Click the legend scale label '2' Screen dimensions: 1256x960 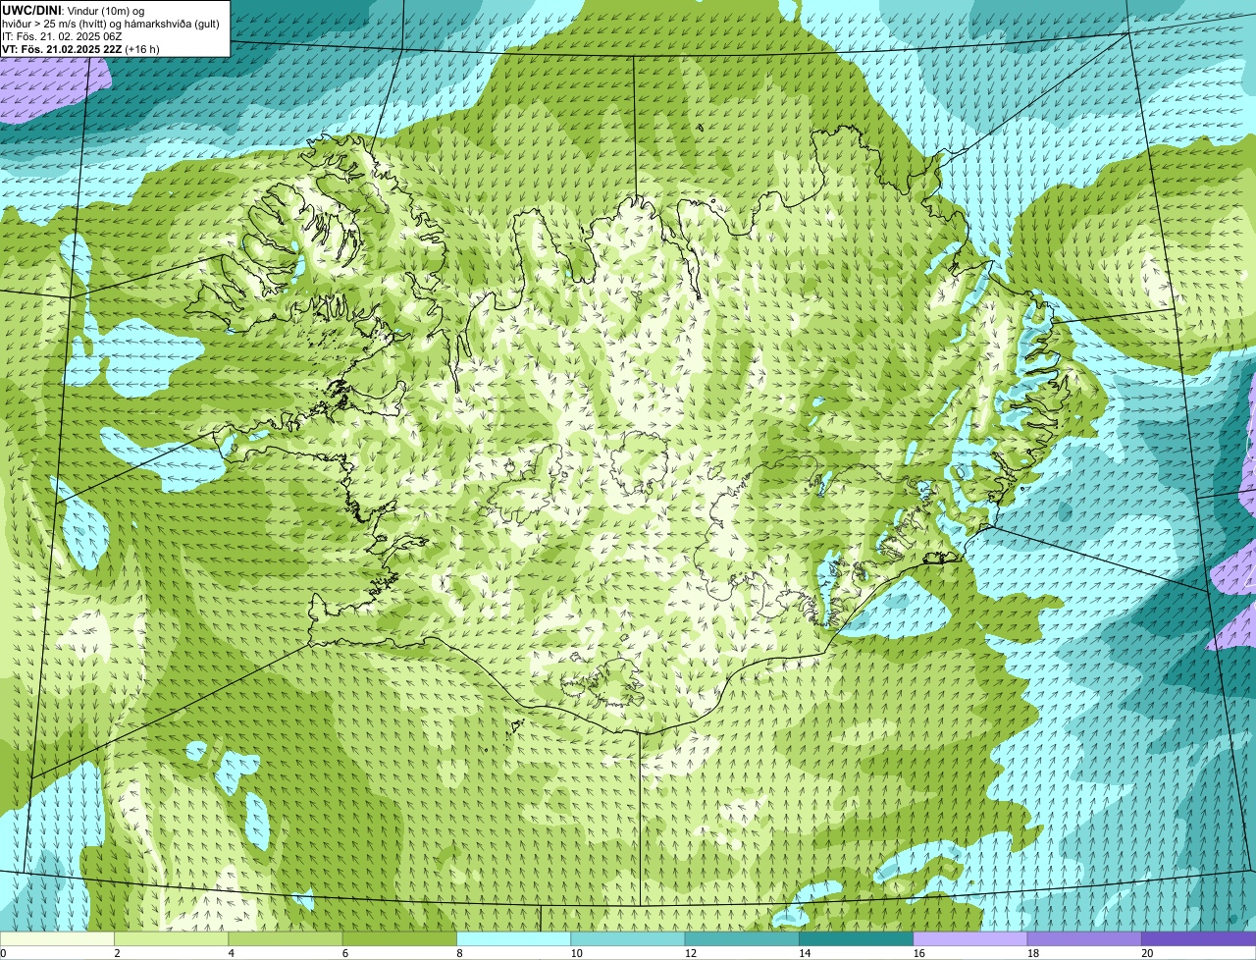(x=117, y=953)
